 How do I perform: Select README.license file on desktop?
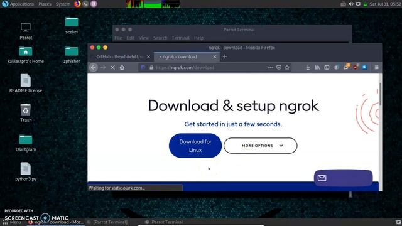pyautogui.click(x=26, y=83)
